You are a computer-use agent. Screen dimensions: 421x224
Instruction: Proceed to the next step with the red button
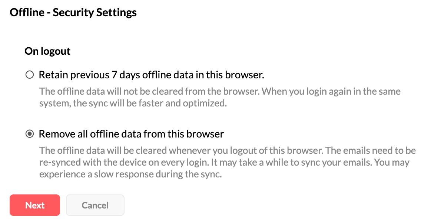pyautogui.click(x=35, y=205)
